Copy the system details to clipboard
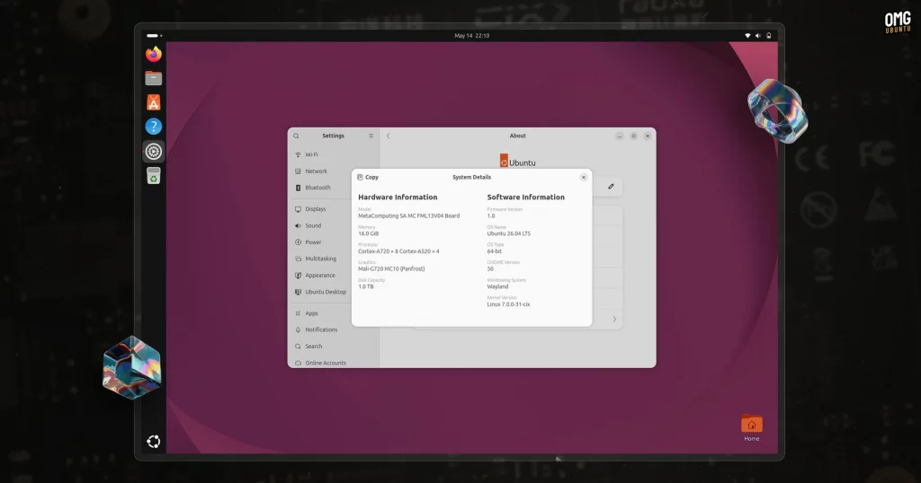Image resolution: width=921 pixels, height=483 pixels. 368,177
